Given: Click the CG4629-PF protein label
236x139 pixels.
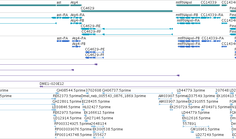Looking at the screenshot, I should tap(95, 55).
